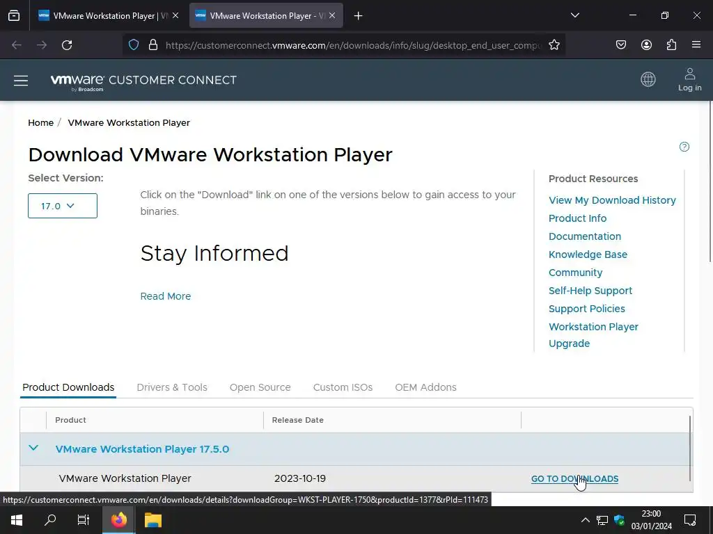Open a new browser tab
Viewport: 713px width, 534px height.
[x=359, y=16]
